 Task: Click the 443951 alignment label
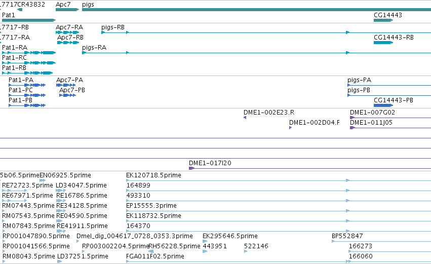coord(215,246)
